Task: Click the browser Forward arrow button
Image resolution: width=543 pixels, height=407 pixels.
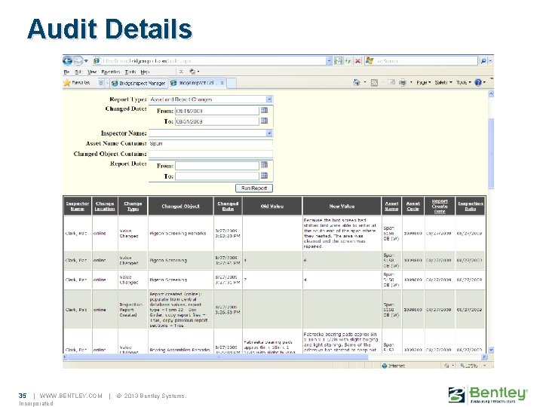Action: pos(78,61)
